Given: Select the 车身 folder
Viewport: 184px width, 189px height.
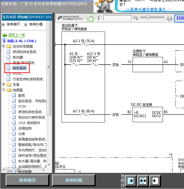Looking at the screenshot, I should (16, 85).
